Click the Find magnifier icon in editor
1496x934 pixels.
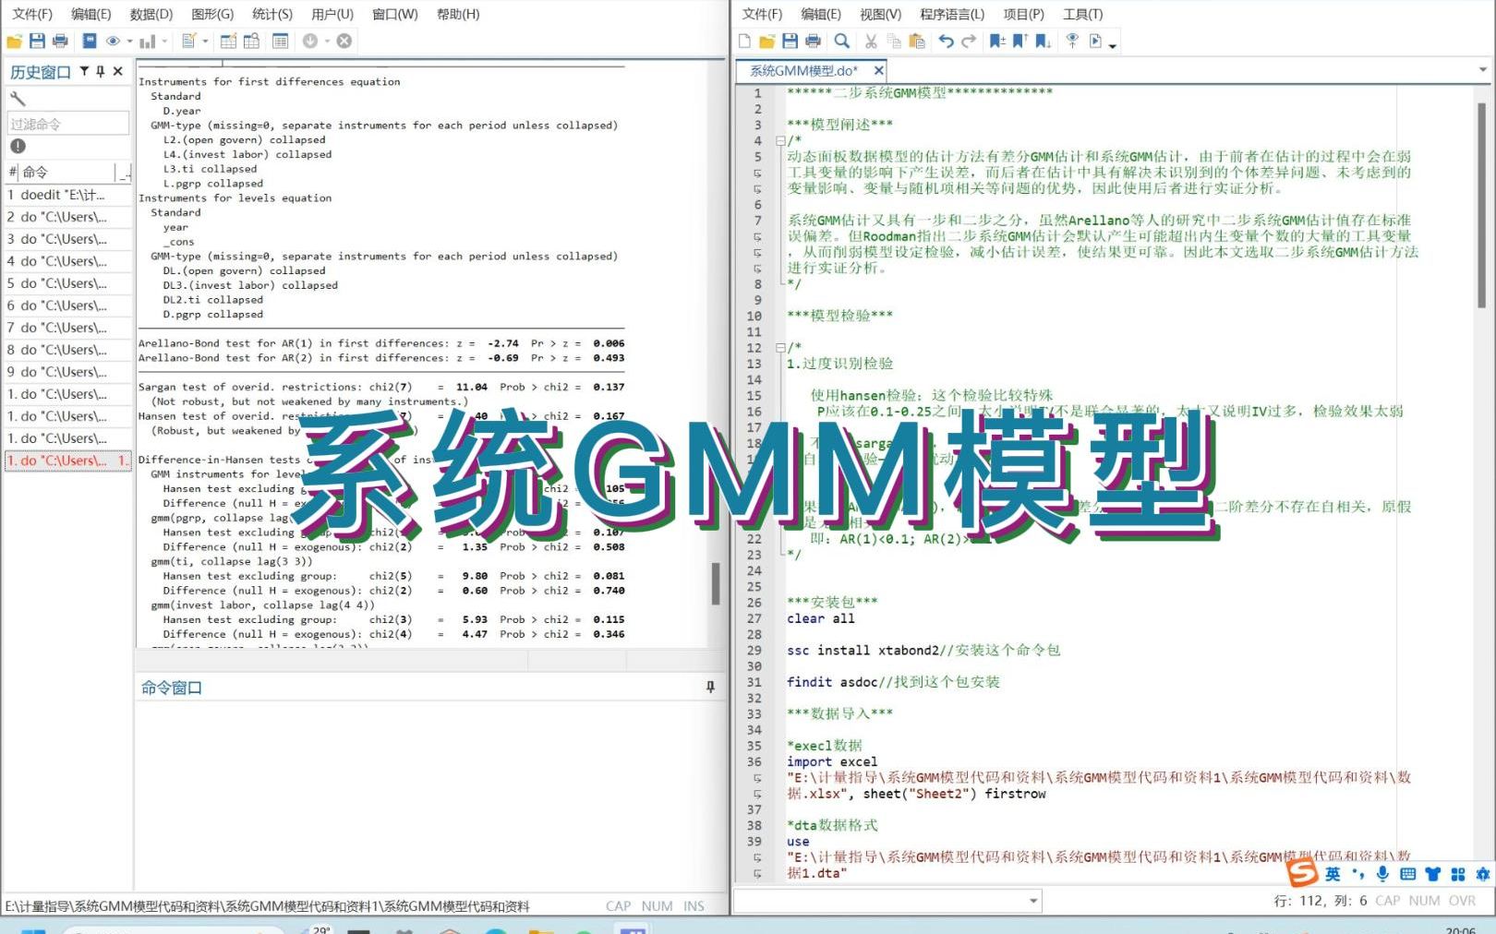coord(841,41)
